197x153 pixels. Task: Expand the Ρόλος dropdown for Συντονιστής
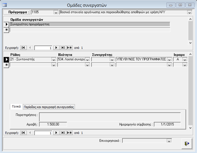tap(53, 60)
